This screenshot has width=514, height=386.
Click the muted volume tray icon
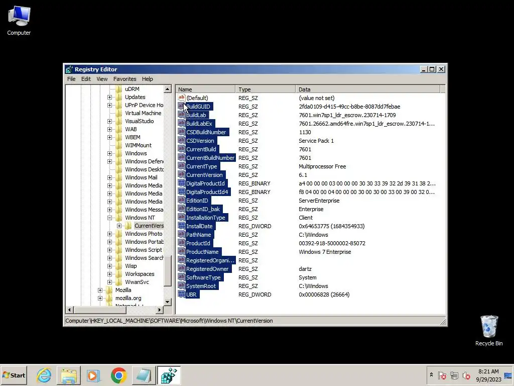pyautogui.click(x=466, y=375)
